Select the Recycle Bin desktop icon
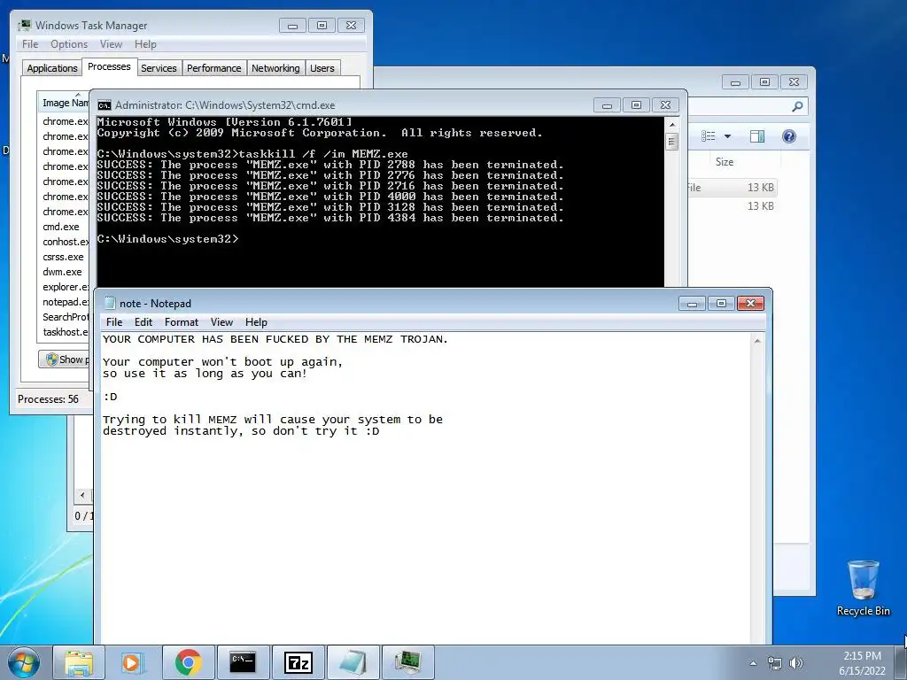This screenshot has height=680, width=907. click(x=863, y=588)
